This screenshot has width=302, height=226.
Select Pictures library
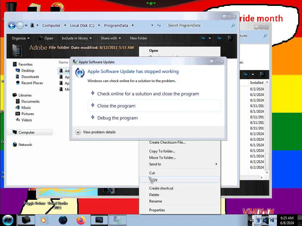pyautogui.click(x=25, y=114)
